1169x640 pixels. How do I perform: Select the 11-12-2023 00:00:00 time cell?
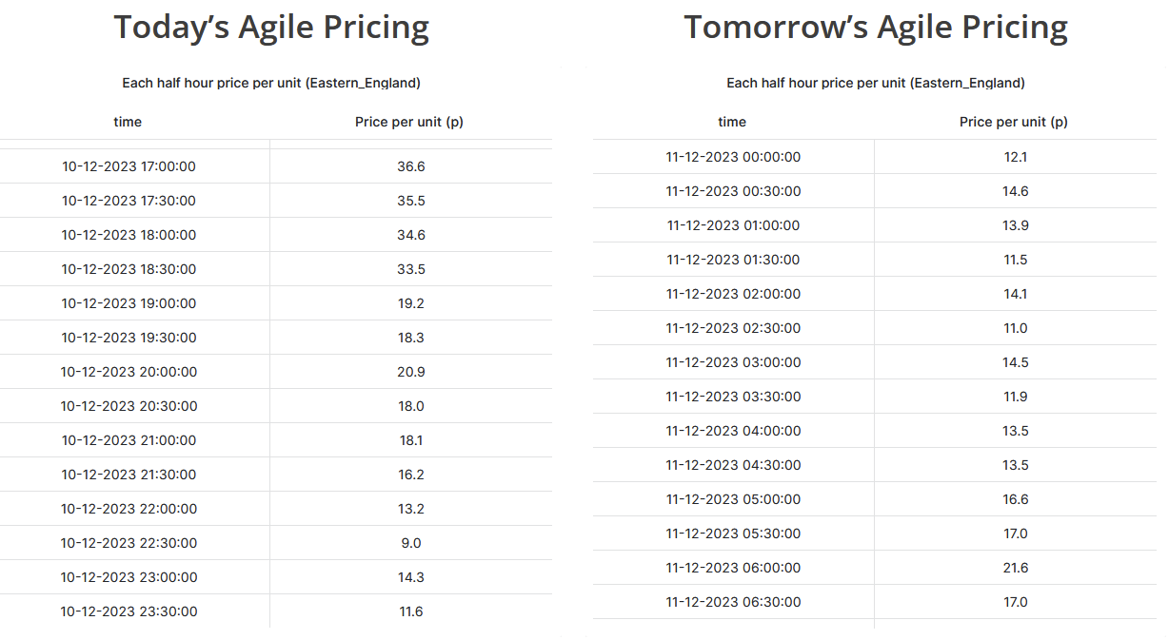(x=733, y=157)
